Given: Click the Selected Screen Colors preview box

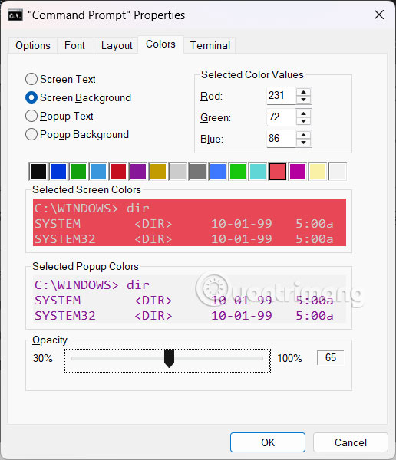Looking at the screenshot, I should point(190,222).
